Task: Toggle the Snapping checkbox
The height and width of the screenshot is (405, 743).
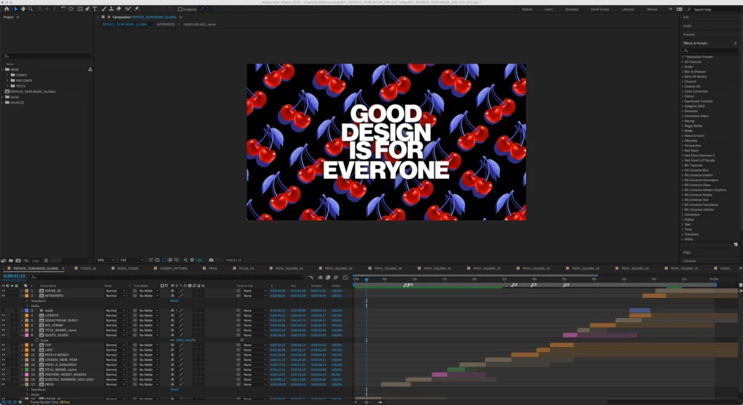Action: point(180,9)
